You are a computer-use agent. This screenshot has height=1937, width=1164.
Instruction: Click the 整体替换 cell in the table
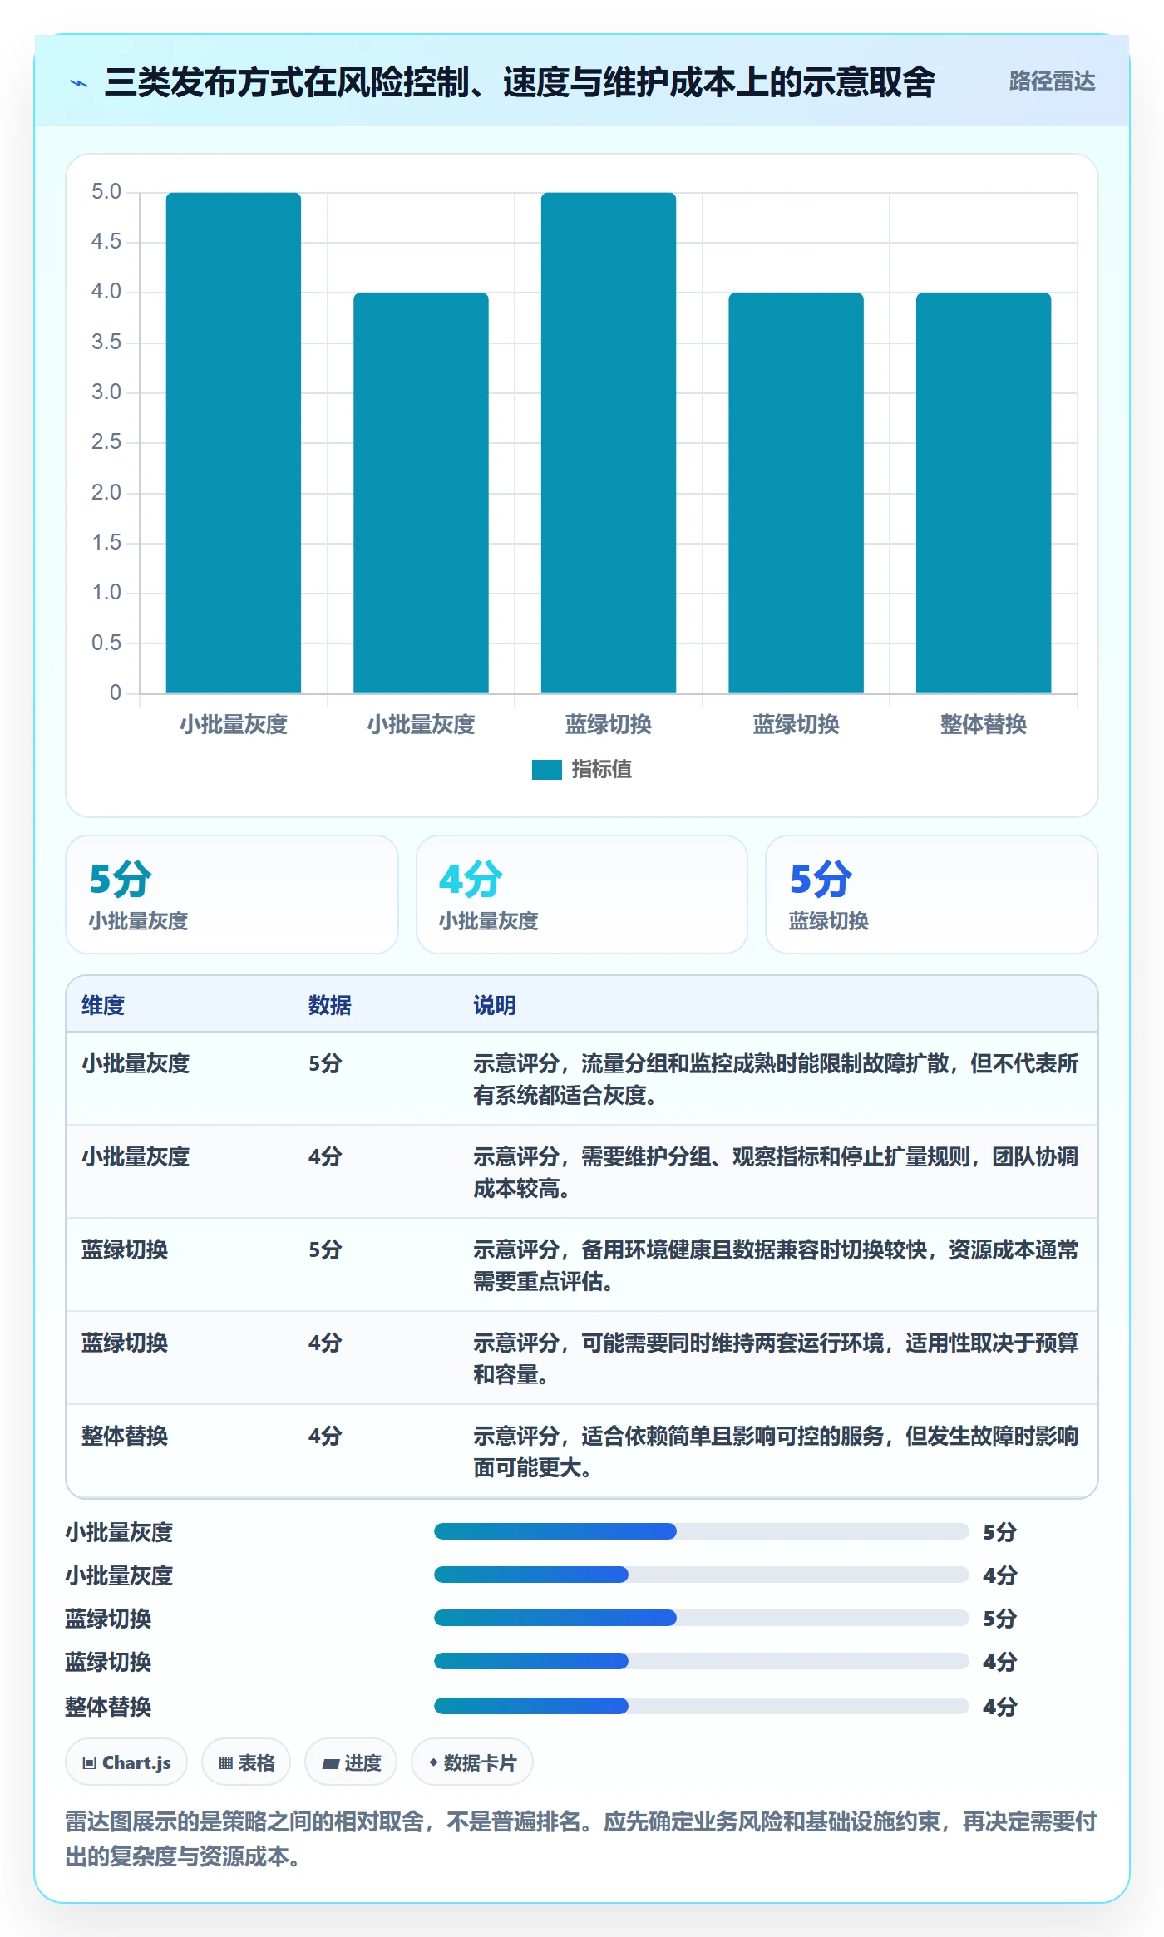[x=125, y=1436]
